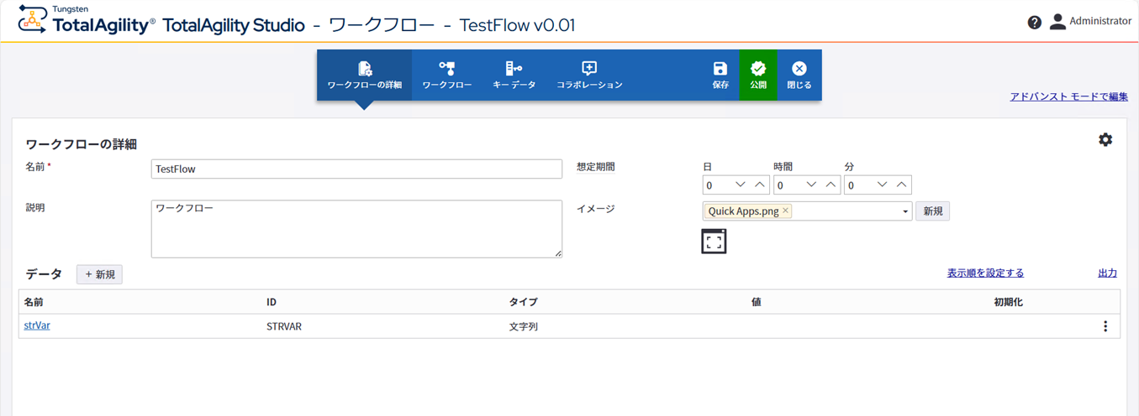The width and height of the screenshot is (1139, 416).
Task: Click the Quick Apps.png tag text
Action: tap(743, 211)
